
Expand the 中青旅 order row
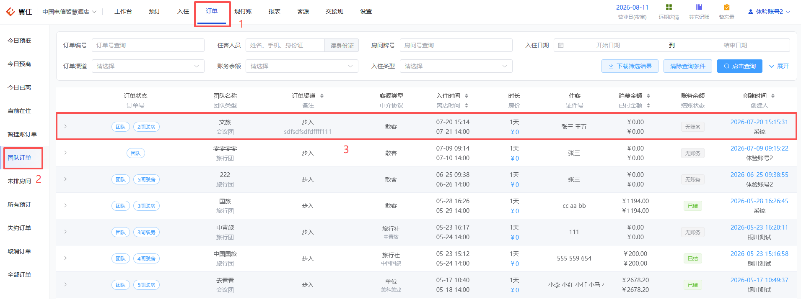pyautogui.click(x=65, y=232)
